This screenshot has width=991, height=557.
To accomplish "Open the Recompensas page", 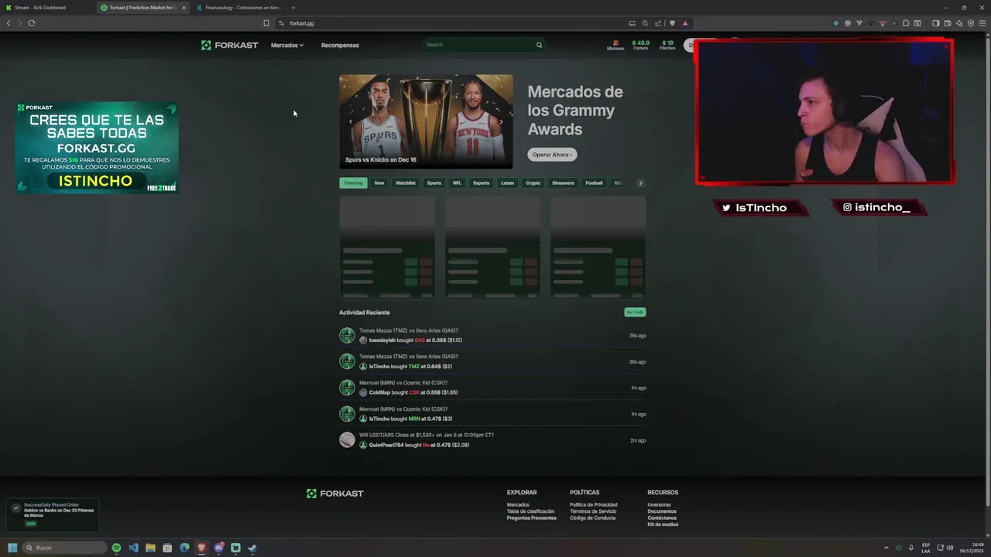I will click(x=340, y=45).
